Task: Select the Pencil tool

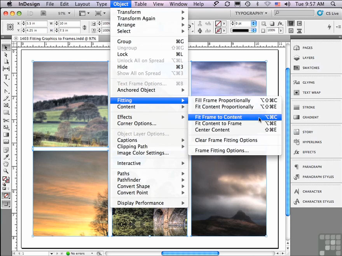Action: (6, 98)
